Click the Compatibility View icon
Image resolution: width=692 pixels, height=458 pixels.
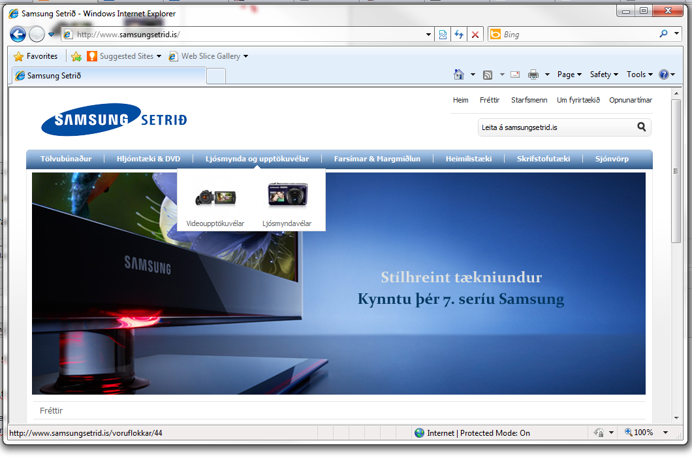443,35
